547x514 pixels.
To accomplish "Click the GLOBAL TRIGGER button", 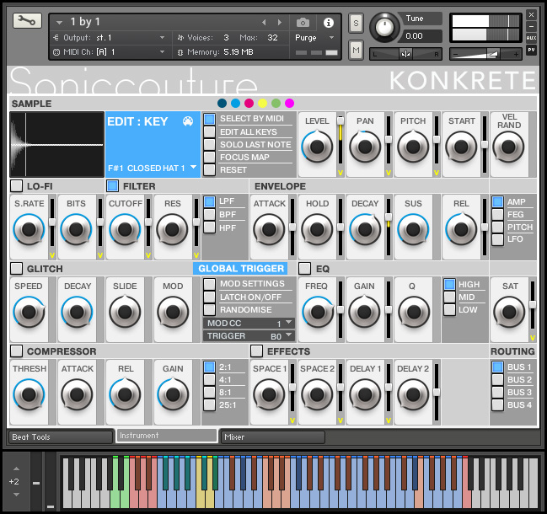I will (241, 269).
